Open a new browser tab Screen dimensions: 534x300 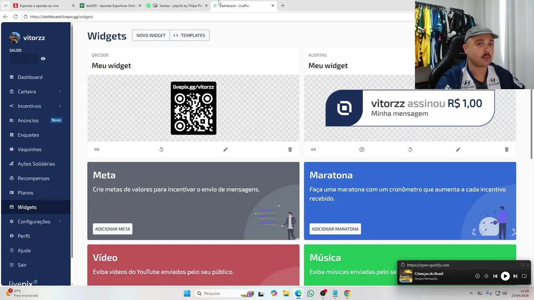point(283,6)
